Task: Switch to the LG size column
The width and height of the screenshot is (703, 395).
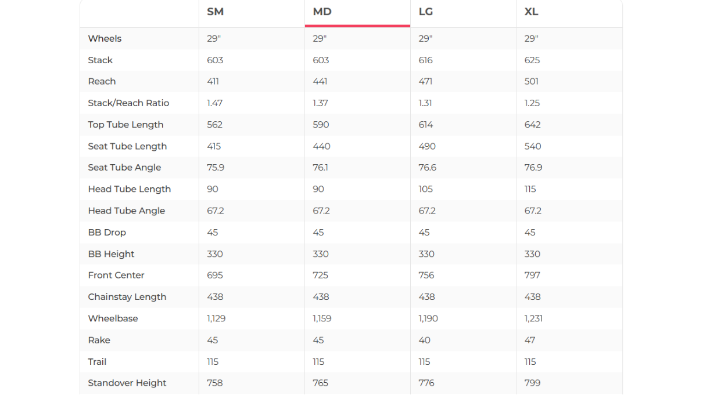Action: (x=426, y=12)
